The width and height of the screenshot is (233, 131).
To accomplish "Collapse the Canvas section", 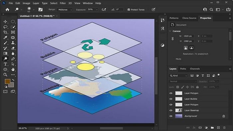I will pos(170,31).
